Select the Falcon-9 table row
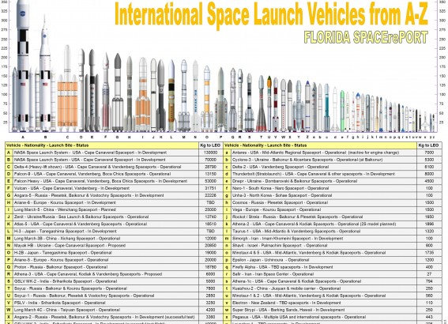This screenshot has width=448, height=324. point(115,174)
